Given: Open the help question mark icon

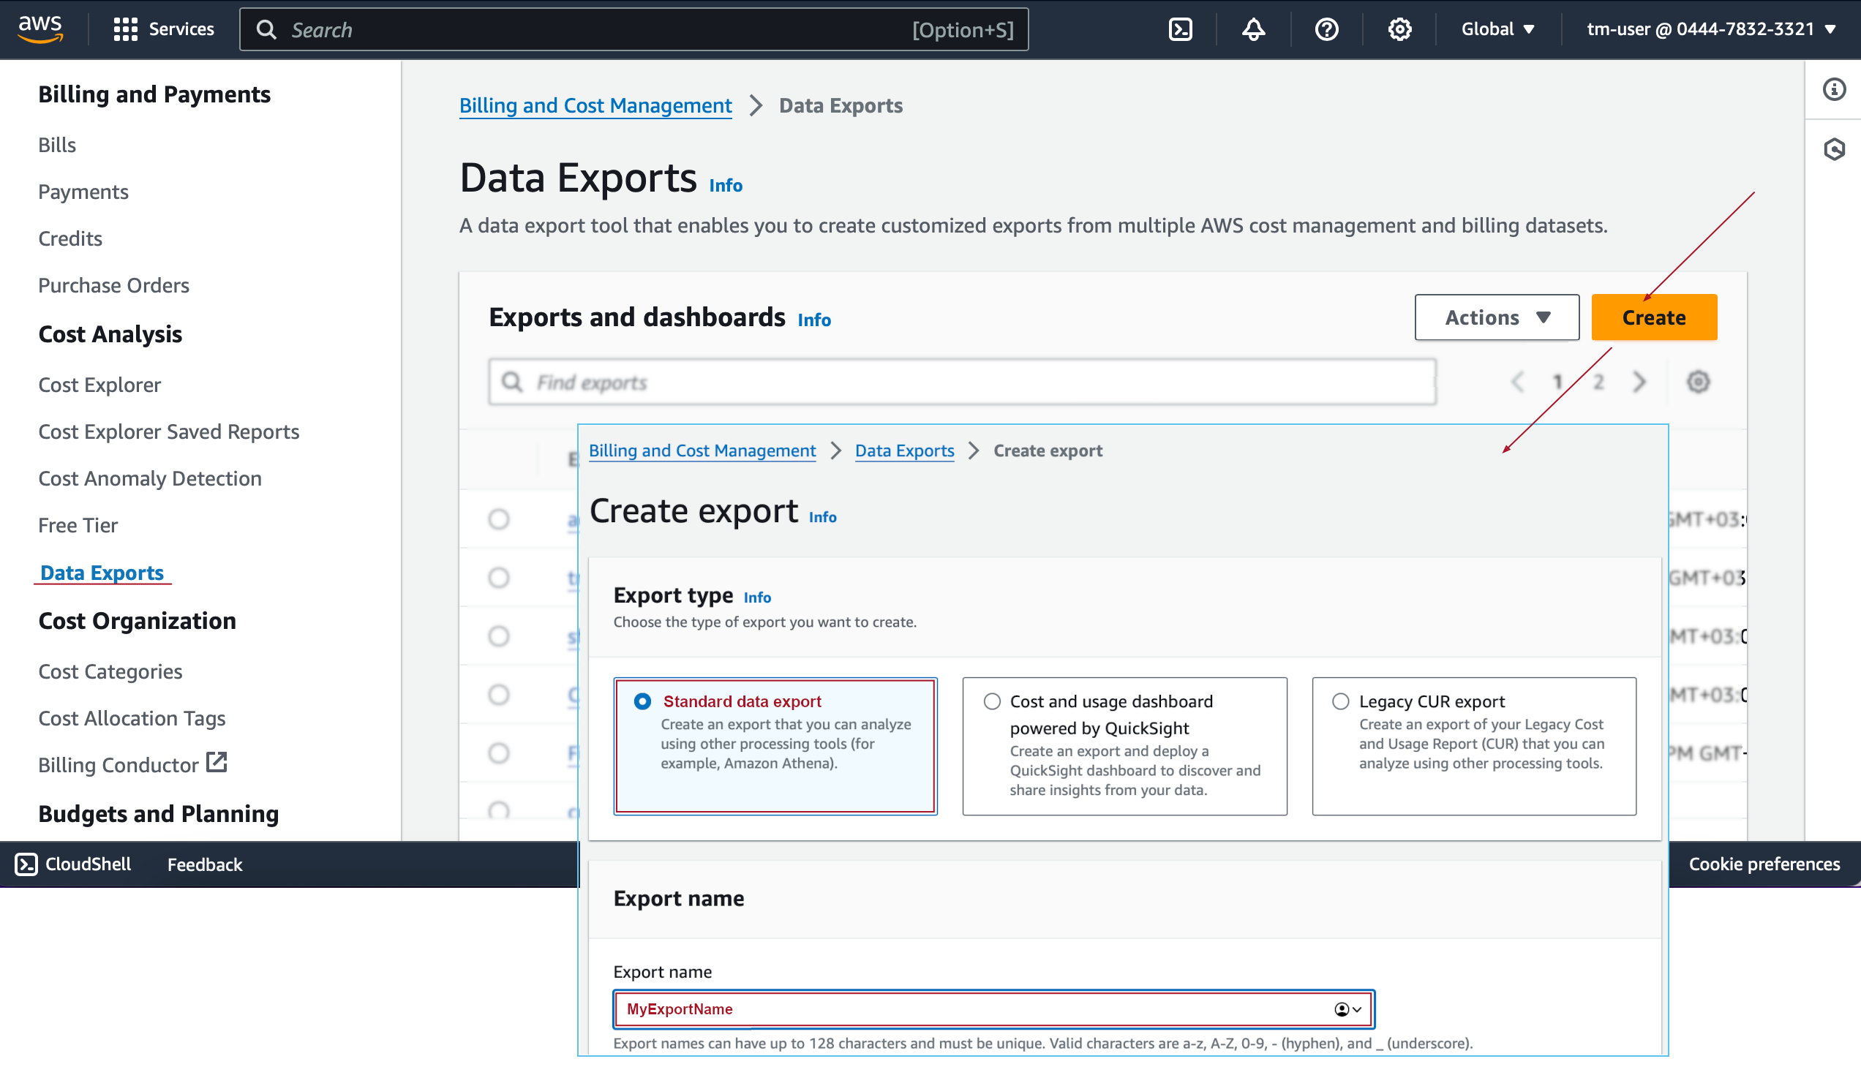Looking at the screenshot, I should (x=1326, y=29).
